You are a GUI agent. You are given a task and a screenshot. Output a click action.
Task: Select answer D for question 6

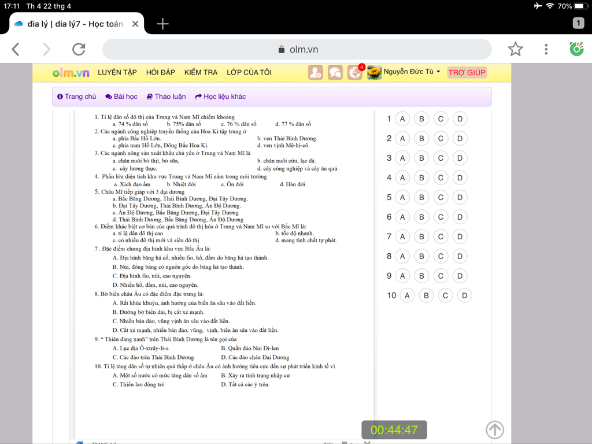[x=460, y=217]
